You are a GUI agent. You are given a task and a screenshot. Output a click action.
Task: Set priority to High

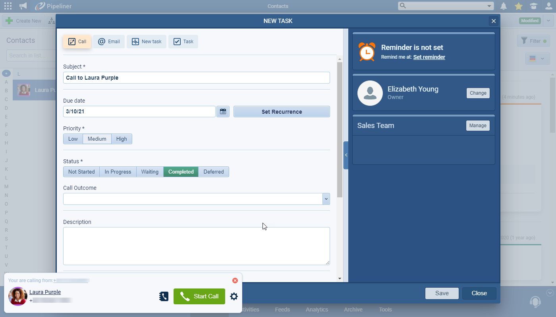coord(122,139)
